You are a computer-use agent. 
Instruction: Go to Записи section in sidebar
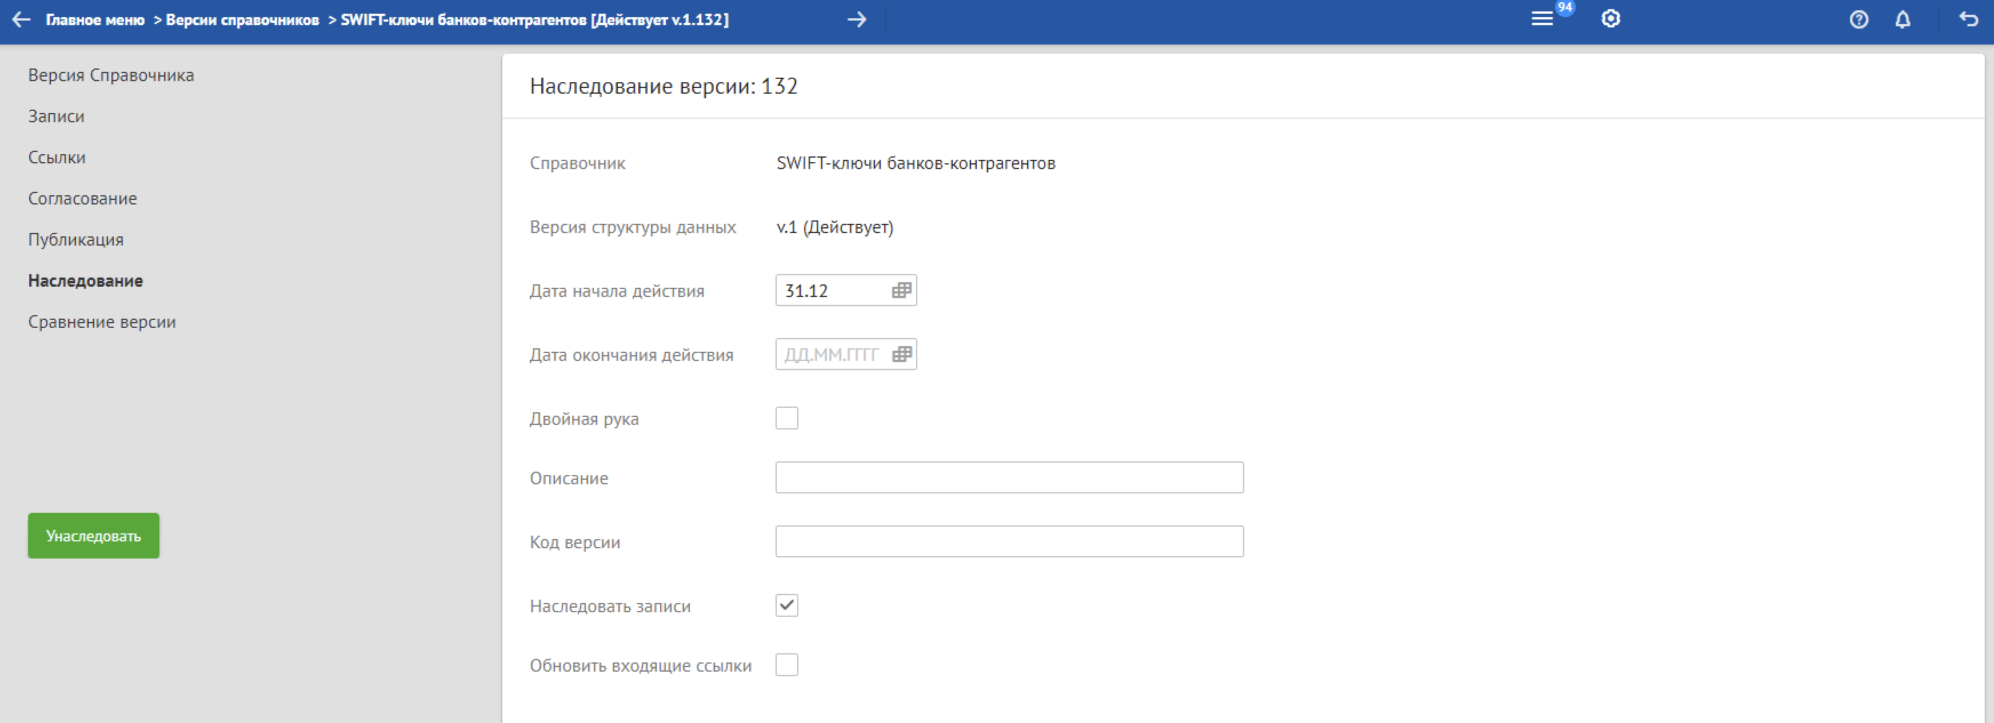pos(56,116)
